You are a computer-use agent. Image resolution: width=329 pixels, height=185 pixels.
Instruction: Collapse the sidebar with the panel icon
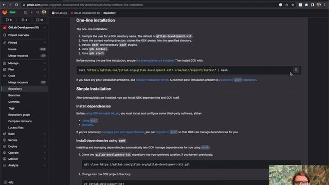pos(26,12)
